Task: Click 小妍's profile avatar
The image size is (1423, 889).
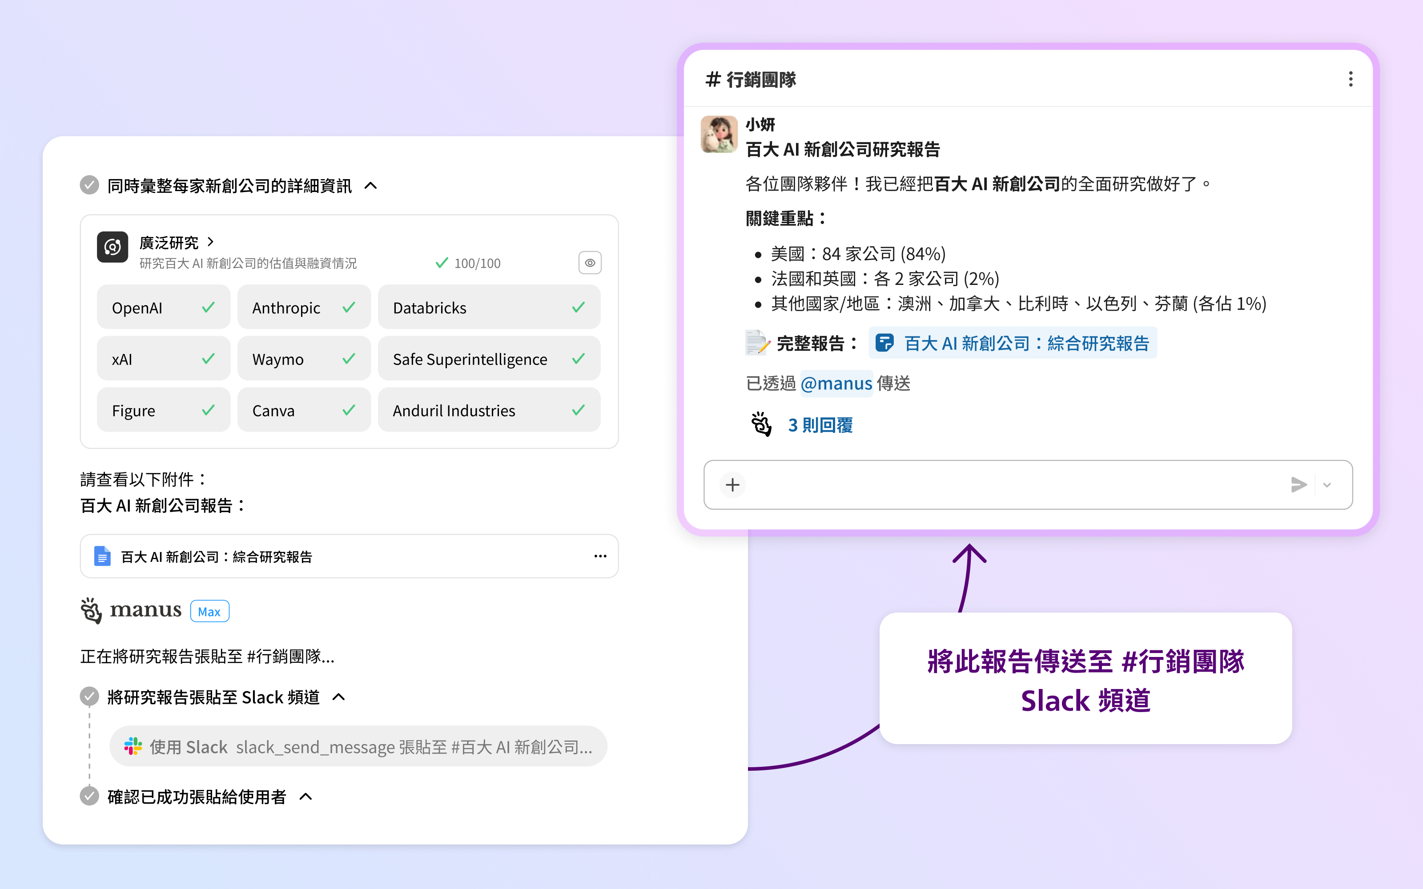Action: (x=719, y=134)
